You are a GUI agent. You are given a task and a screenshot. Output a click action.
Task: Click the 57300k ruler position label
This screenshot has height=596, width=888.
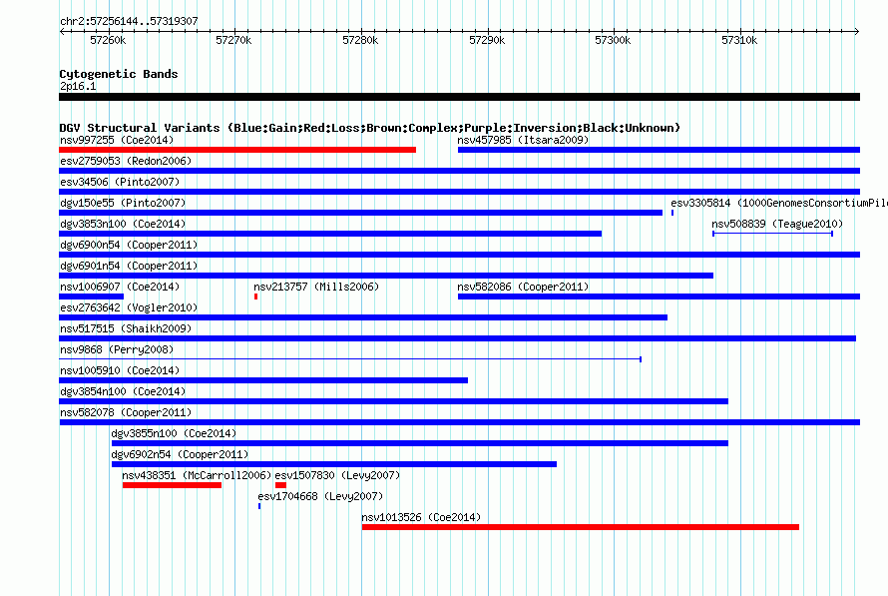[613, 40]
